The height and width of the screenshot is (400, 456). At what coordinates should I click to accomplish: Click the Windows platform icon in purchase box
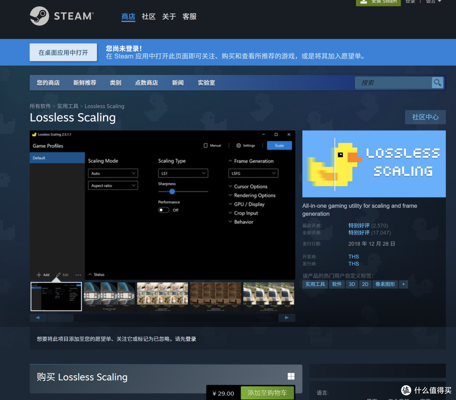click(x=290, y=376)
